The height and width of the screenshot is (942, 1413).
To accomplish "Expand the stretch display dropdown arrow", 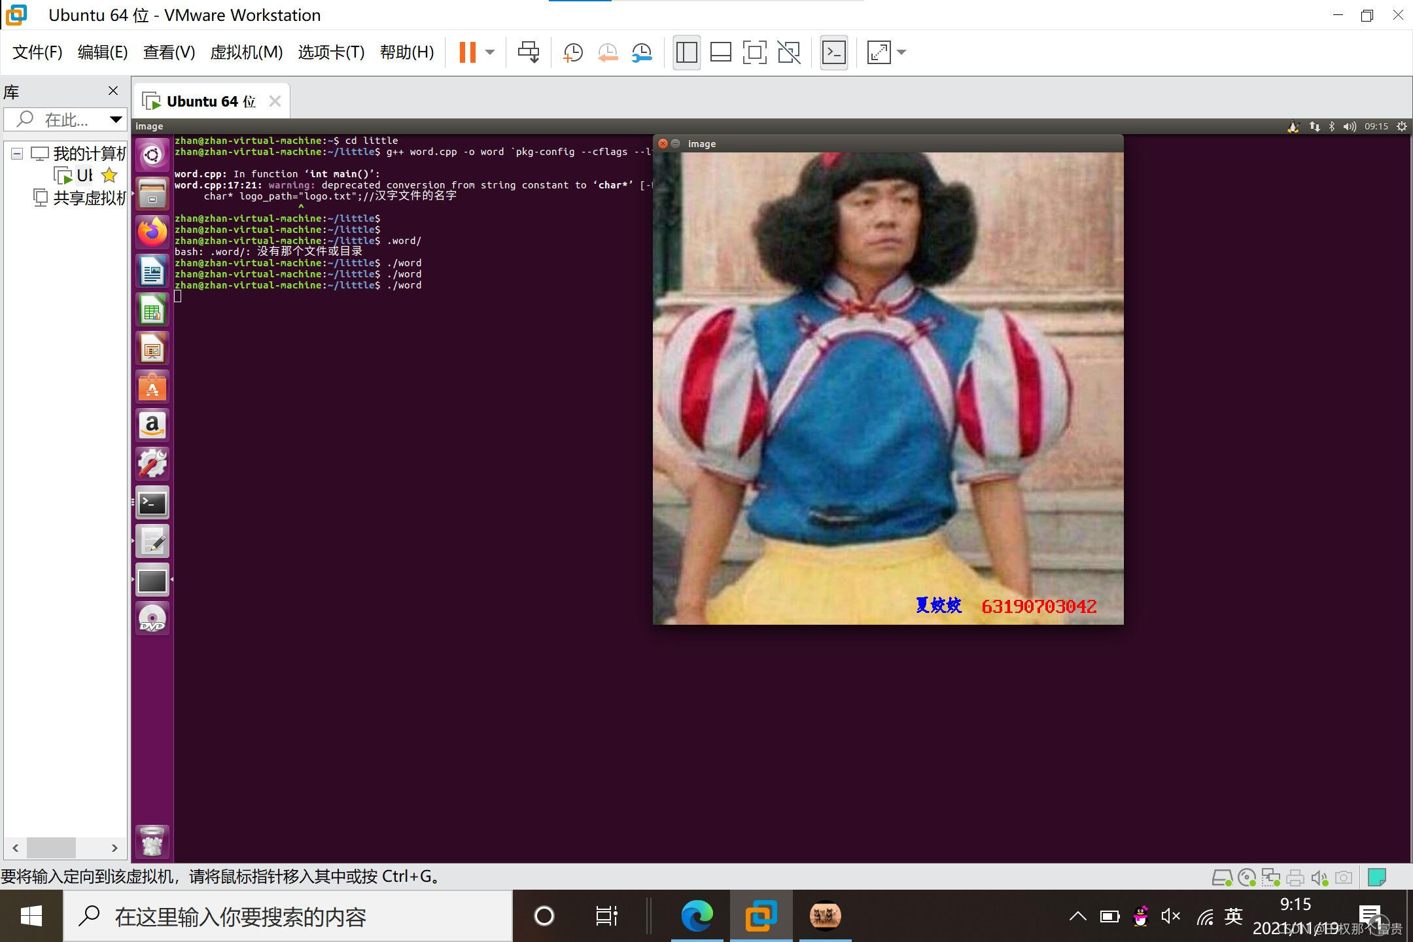I will pos(901,52).
